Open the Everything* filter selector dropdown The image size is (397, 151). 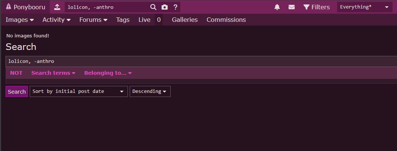point(364,7)
